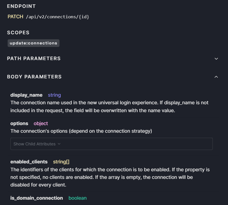The height and width of the screenshot is (205, 228).
Task: Click the chevron inside Show Child Attributes
Action: click(59, 144)
